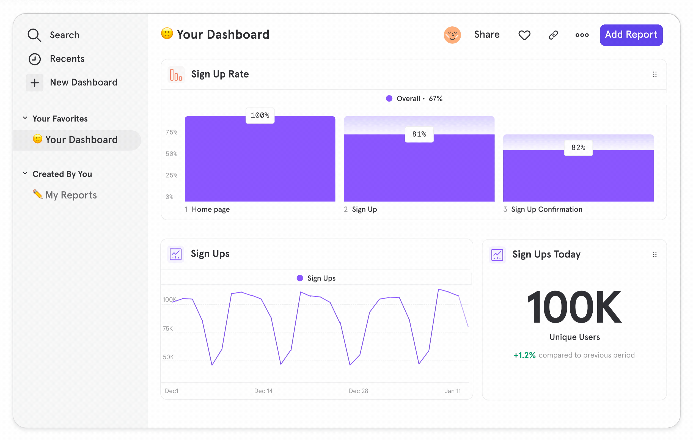Click the search icon in the sidebar
The image size is (693, 440).
(x=34, y=34)
